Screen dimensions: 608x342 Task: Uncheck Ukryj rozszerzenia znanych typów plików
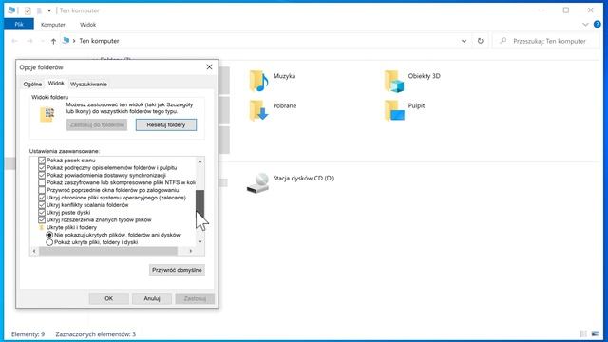click(42, 219)
